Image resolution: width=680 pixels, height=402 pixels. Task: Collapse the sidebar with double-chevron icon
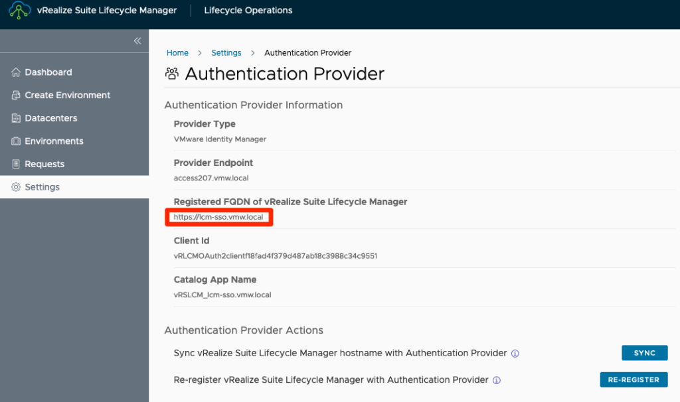[137, 40]
